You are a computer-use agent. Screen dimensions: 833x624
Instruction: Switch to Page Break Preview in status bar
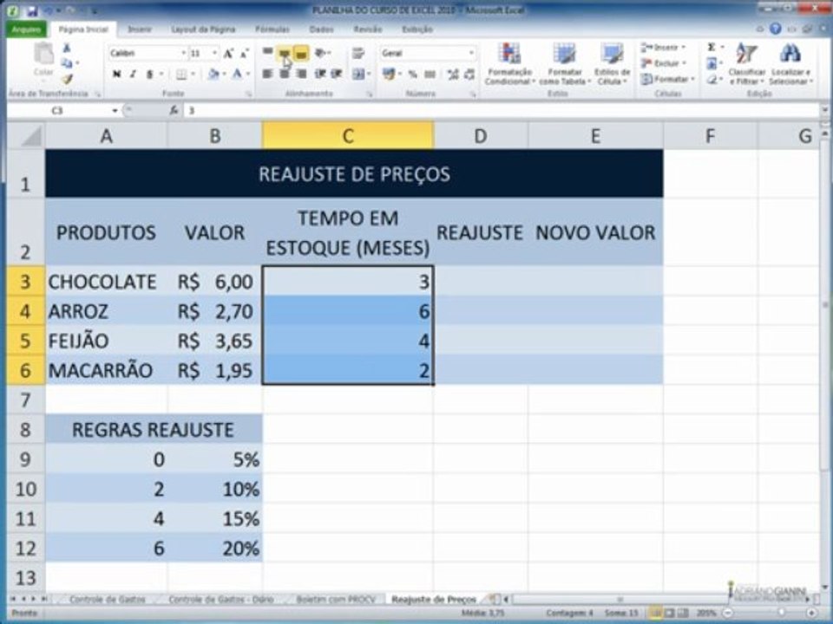point(683,614)
